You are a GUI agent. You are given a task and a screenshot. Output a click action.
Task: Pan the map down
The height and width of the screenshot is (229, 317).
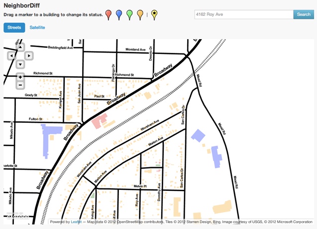tap(20, 64)
